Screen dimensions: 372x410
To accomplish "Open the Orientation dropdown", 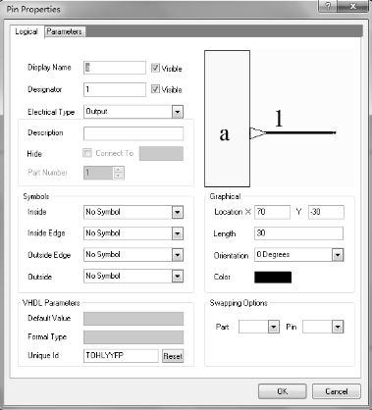I will 338,255.
